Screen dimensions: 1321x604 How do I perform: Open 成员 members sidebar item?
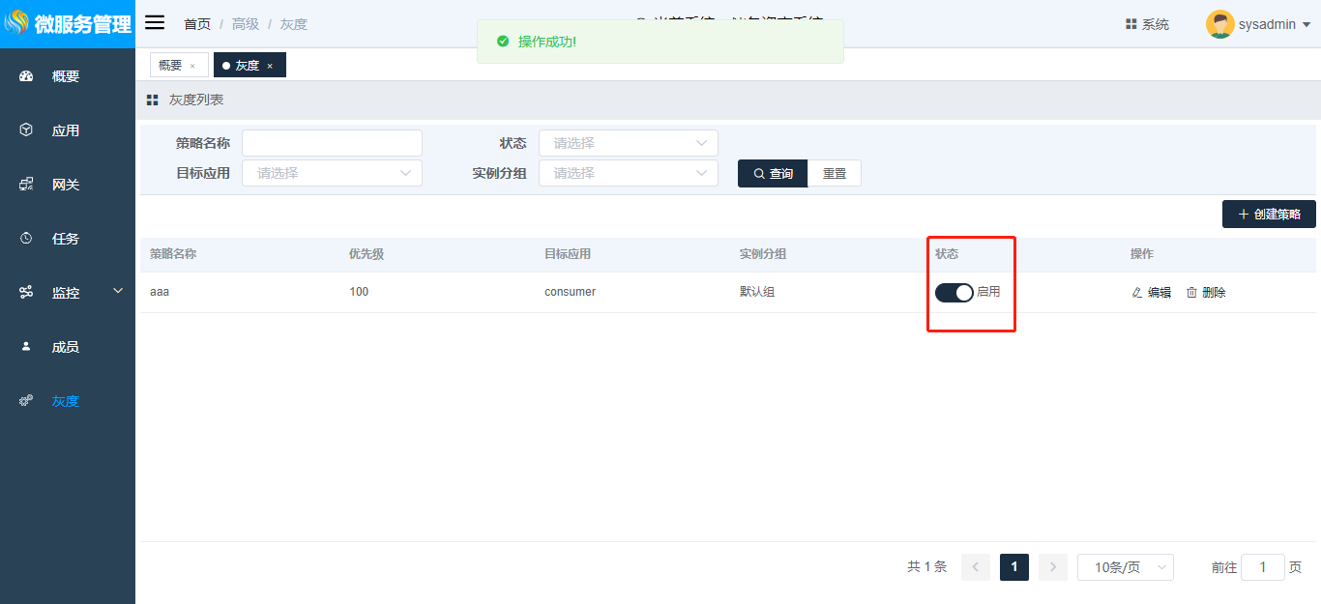(x=65, y=347)
